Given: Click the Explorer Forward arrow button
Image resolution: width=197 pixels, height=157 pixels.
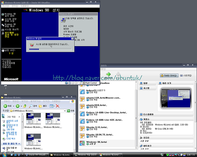Looking at the screenshot, I should point(18,106).
